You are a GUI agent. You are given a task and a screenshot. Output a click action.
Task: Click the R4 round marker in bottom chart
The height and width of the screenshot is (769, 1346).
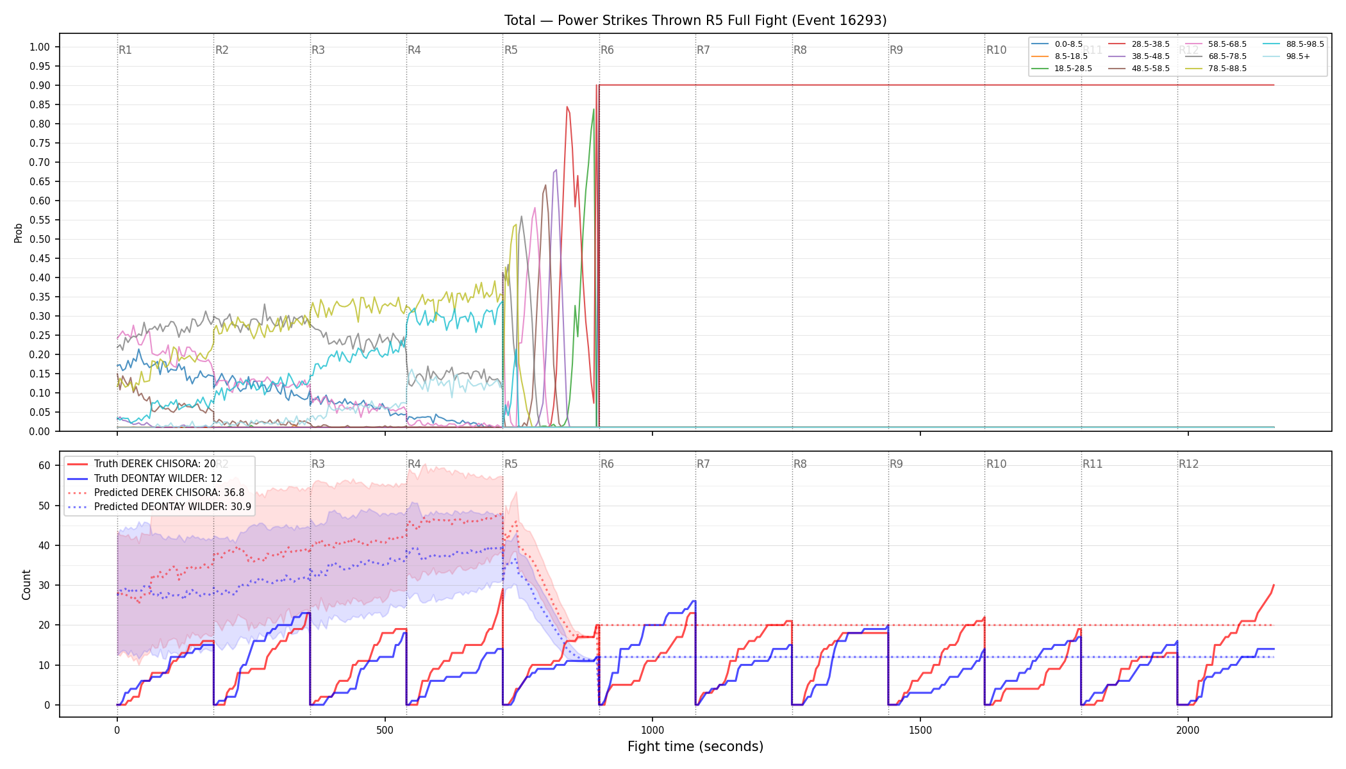point(414,464)
